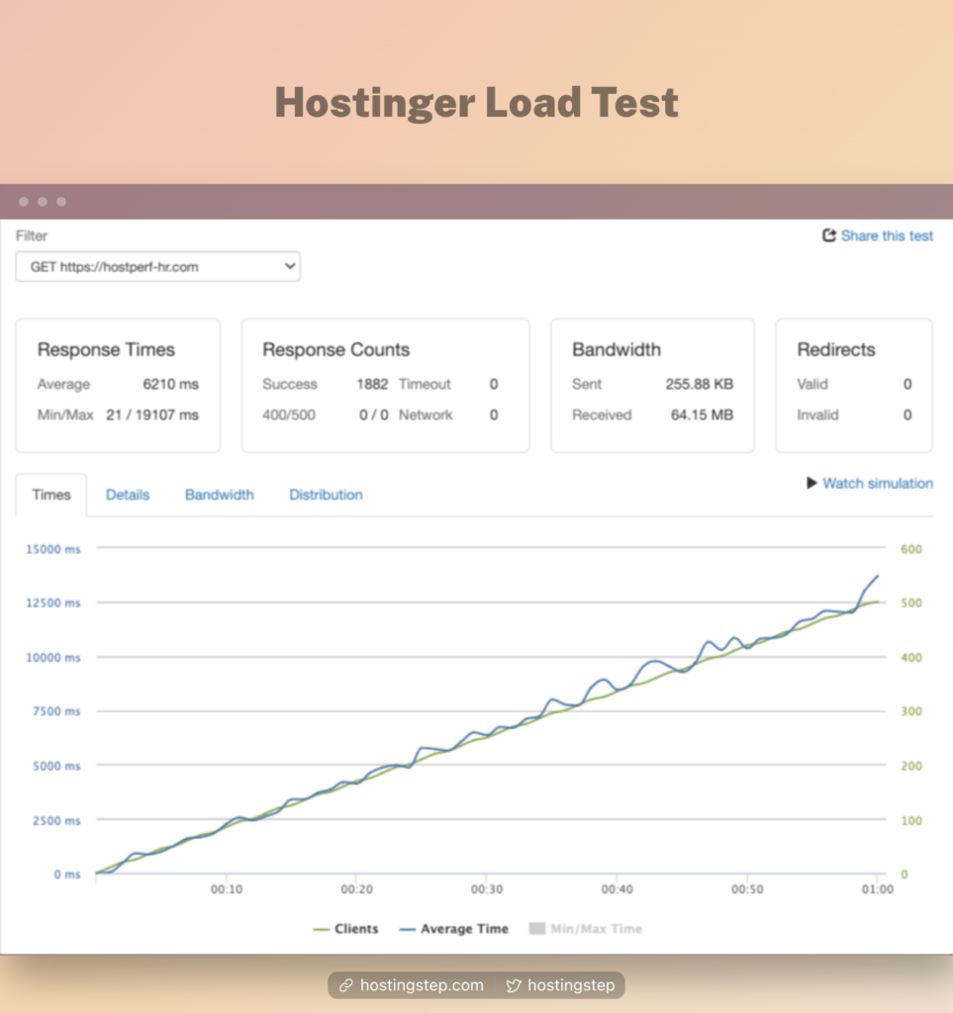Viewport: 953px width, 1013px height.
Task: Click the Redirects card heading
Action: tap(836, 349)
